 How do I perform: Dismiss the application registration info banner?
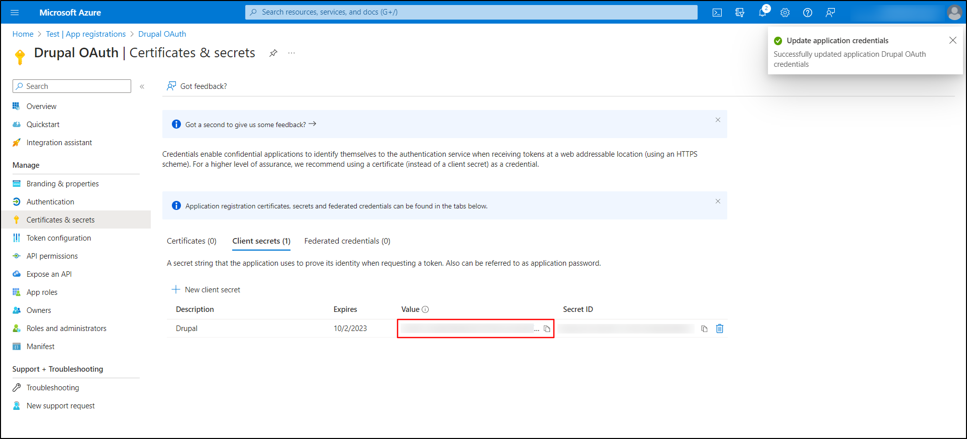coord(718,201)
